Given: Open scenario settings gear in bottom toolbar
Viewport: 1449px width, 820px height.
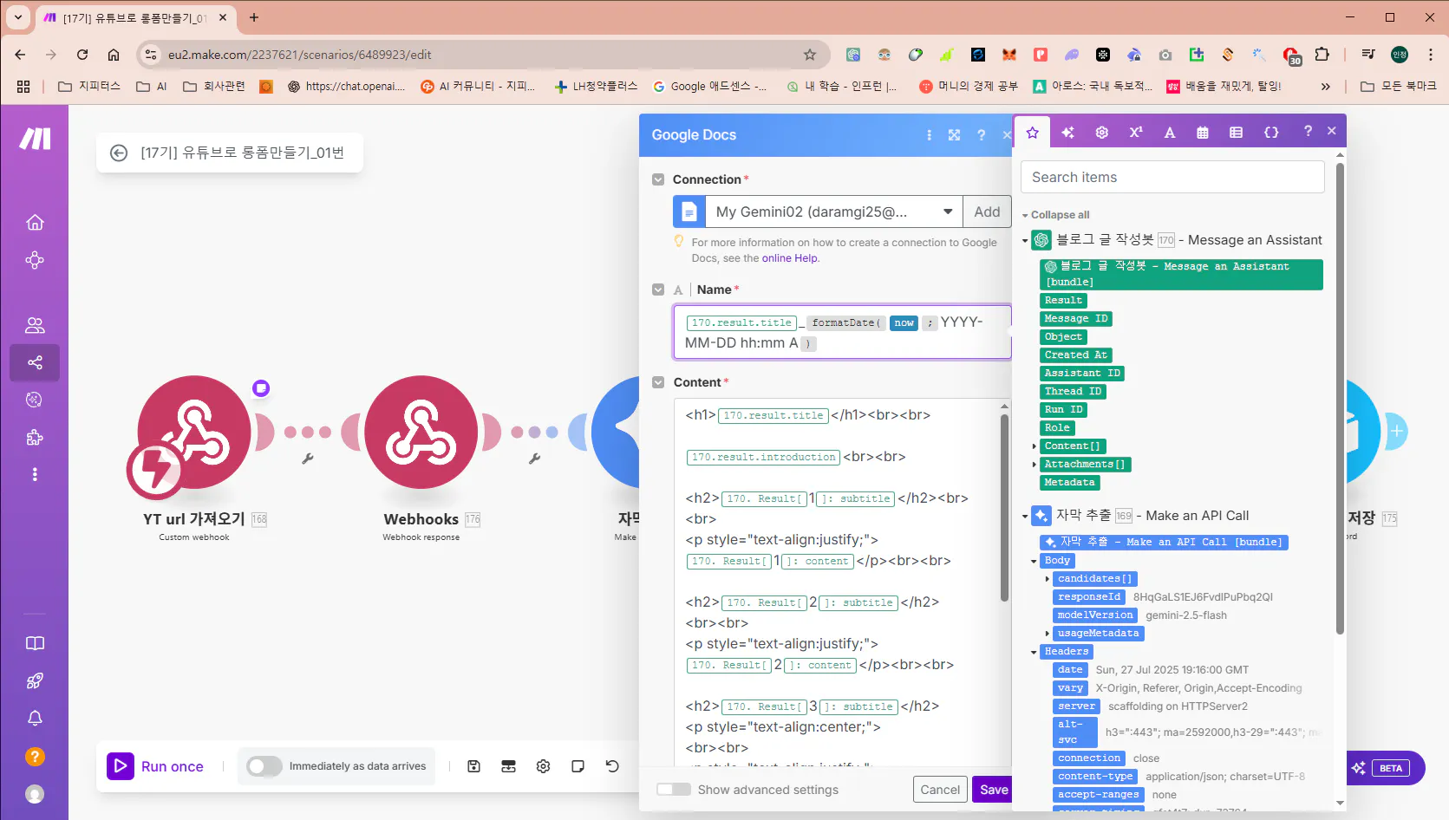Looking at the screenshot, I should (x=544, y=766).
